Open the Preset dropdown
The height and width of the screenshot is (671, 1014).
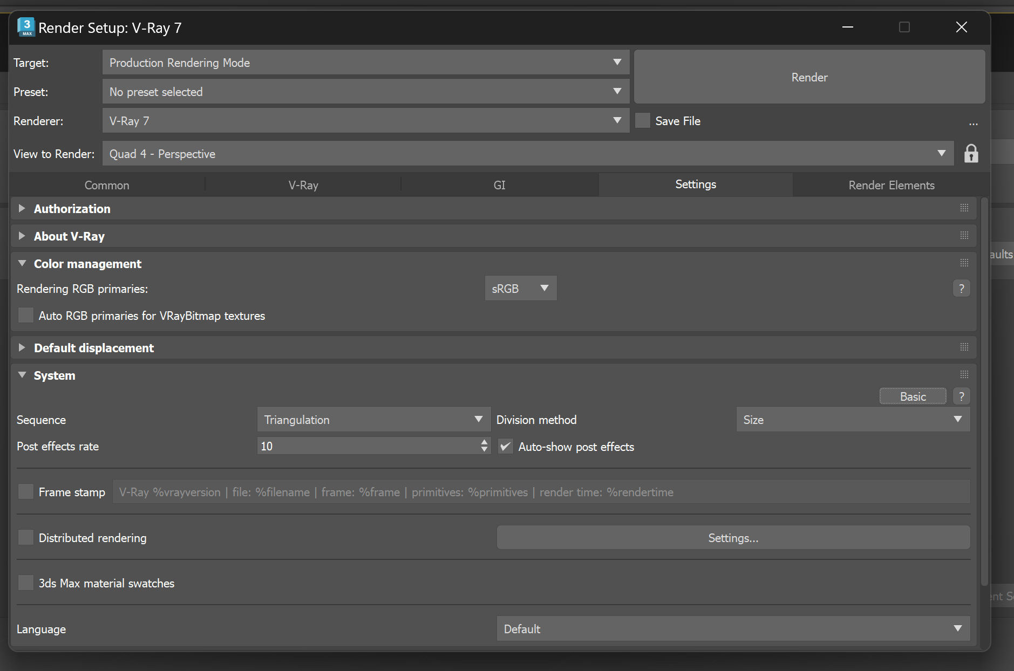tap(366, 92)
